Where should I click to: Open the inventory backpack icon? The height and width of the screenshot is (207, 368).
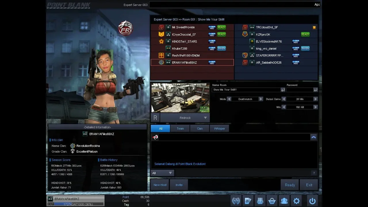(260, 201)
